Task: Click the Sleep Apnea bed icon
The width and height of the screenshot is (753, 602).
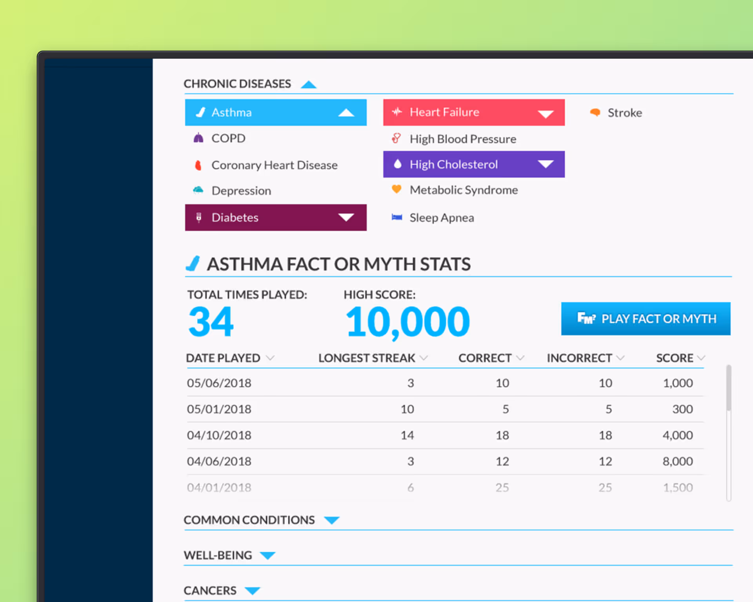Action: click(x=397, y=217)
